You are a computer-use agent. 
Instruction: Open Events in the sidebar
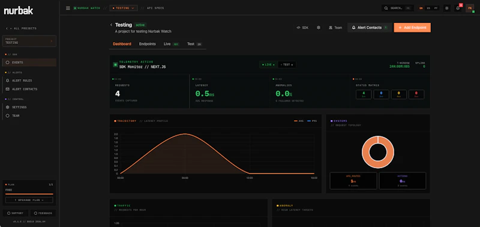pos(29,62)
